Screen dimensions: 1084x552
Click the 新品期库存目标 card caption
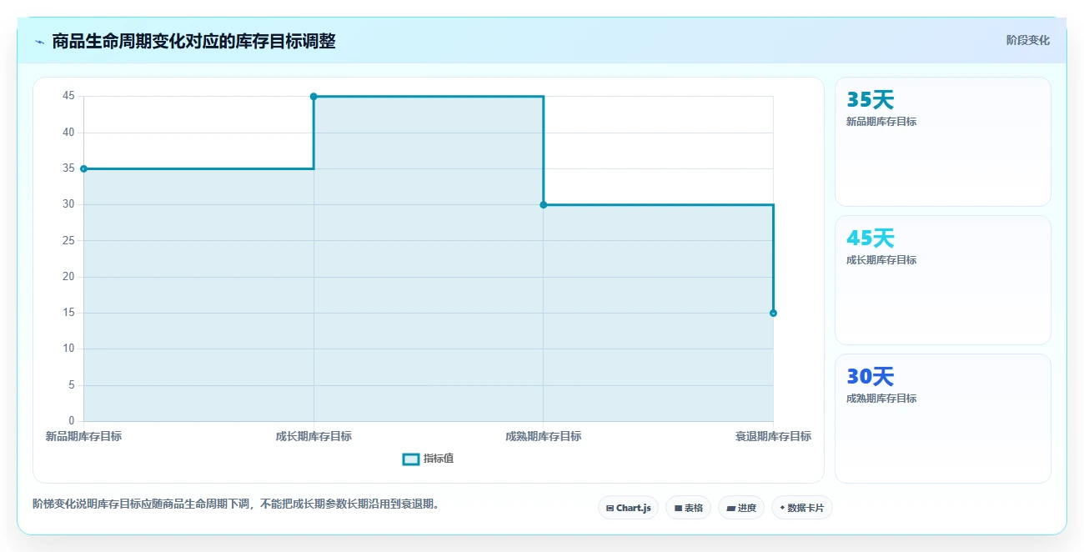click(x=881, y=122)
